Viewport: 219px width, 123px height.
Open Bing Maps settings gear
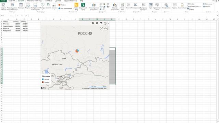point(97,23)
